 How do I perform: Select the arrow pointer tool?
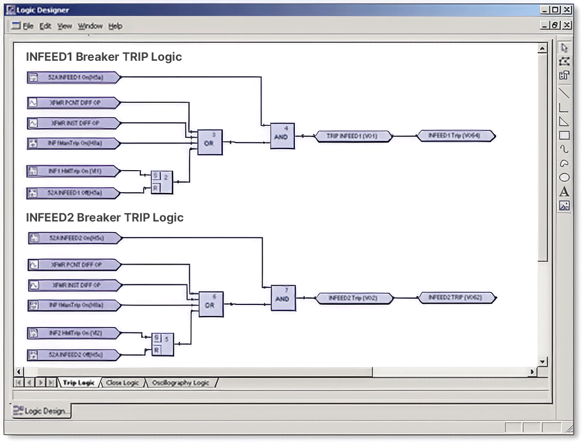564,48
